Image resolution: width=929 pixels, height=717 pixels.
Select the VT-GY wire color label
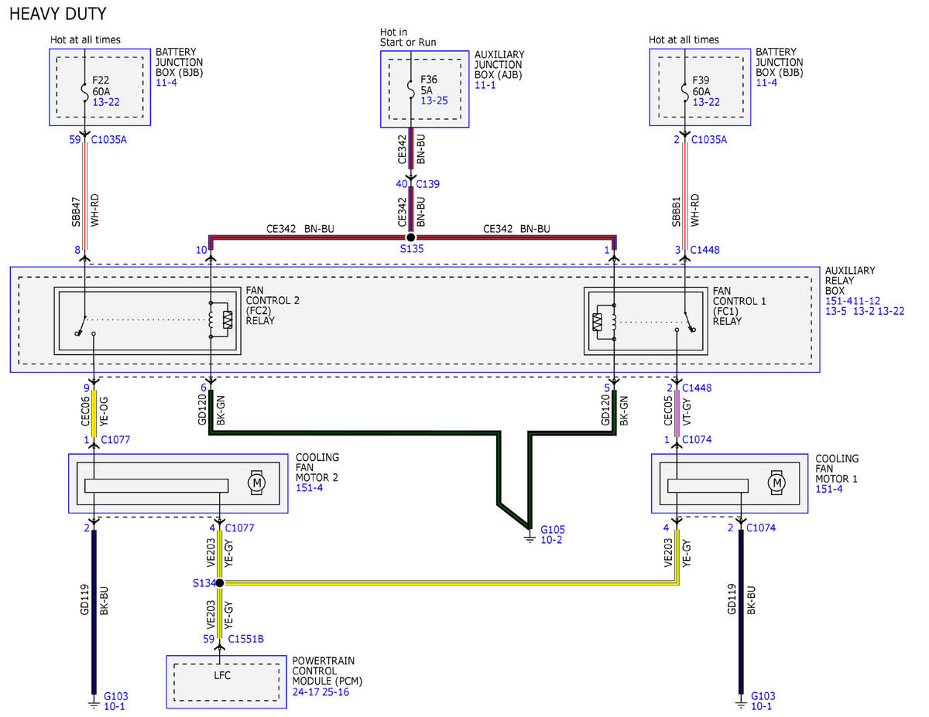pyautogui.click(x=688, y=412)
